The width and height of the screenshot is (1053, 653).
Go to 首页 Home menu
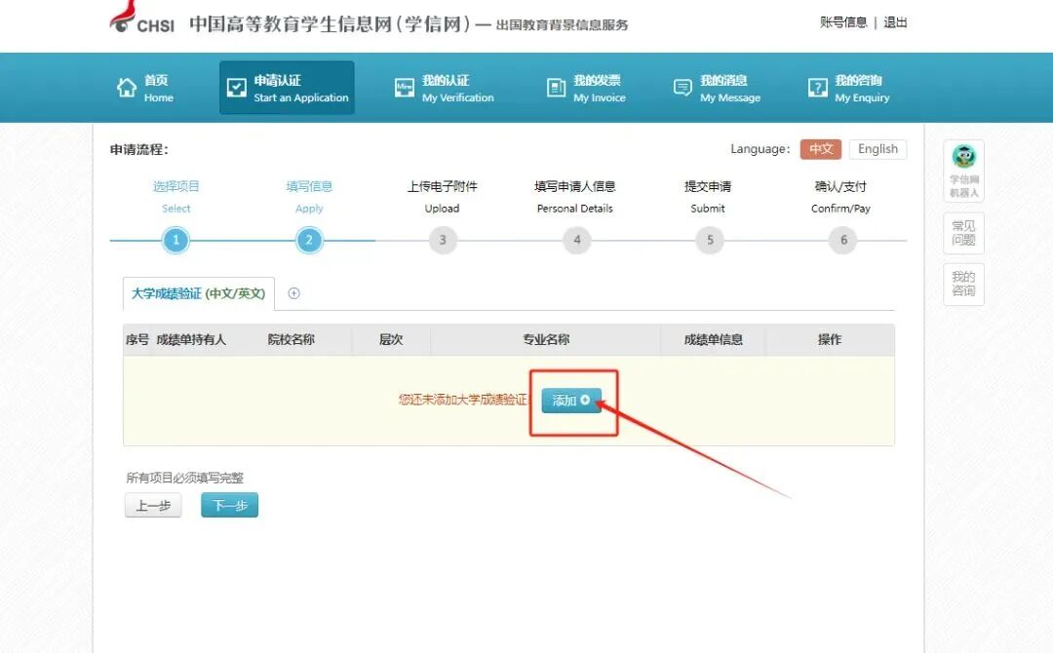pos(145,88)
